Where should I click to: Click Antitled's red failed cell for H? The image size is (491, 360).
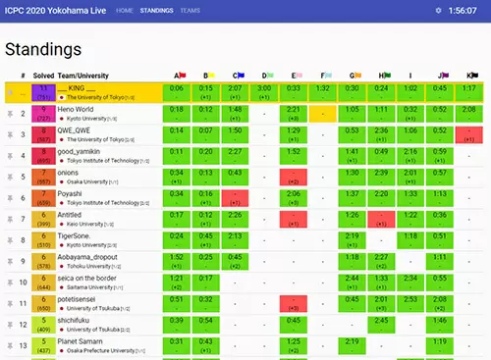[381, 219]
